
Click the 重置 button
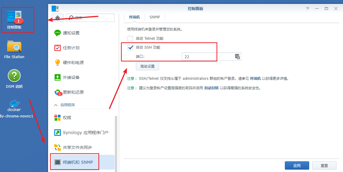tap(324, 166)
